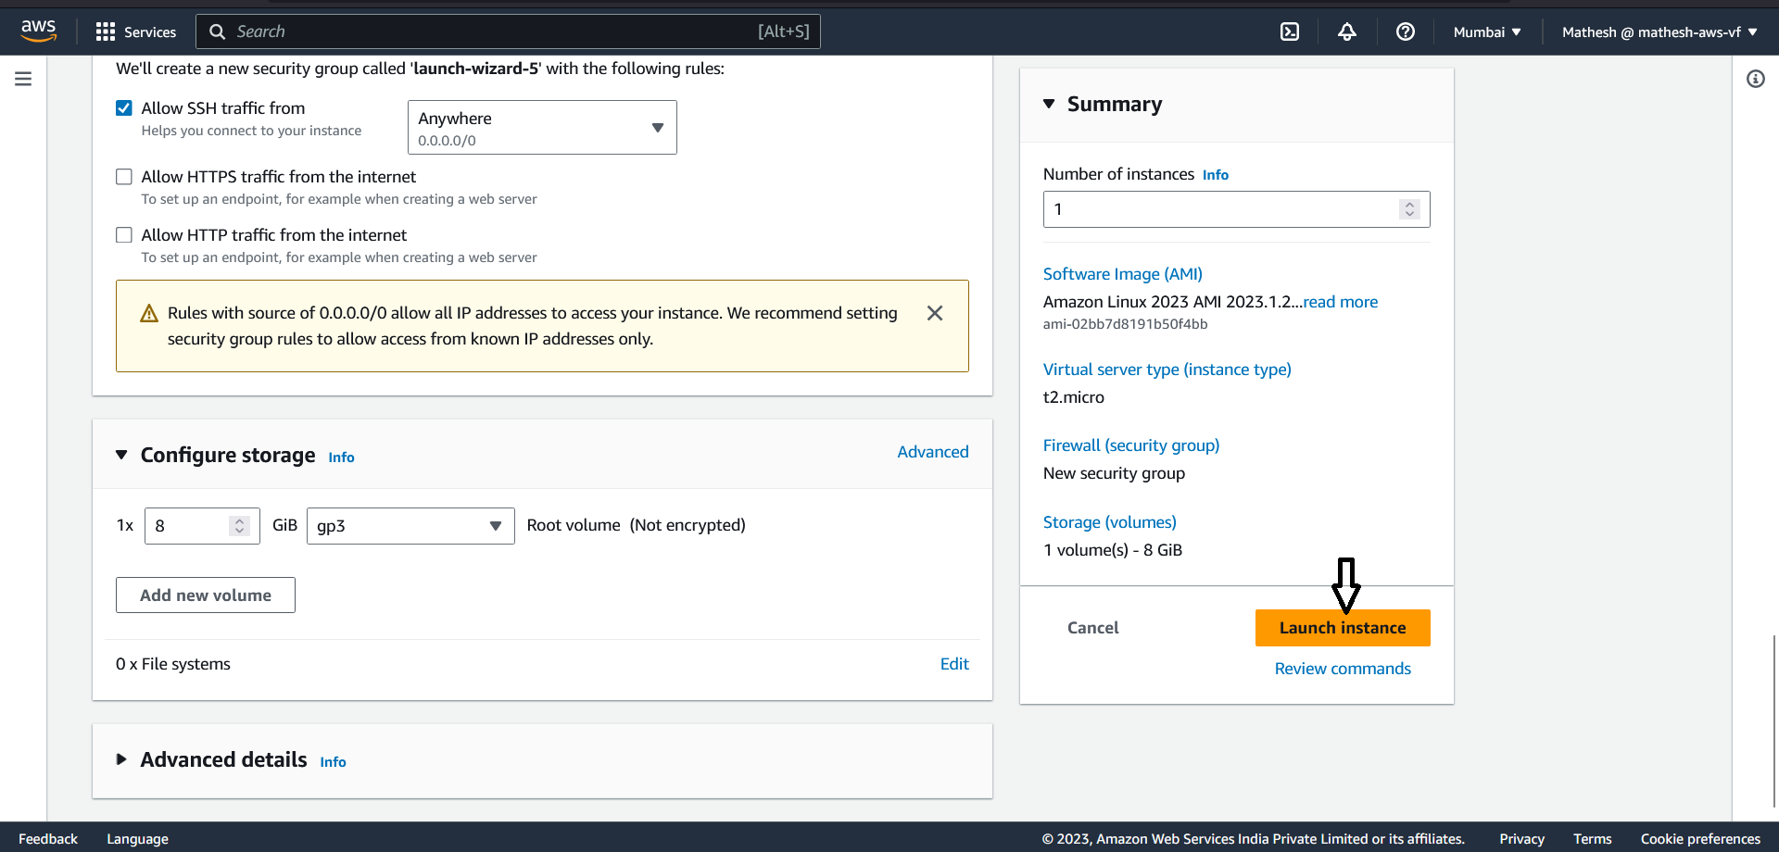
Task: Open the Mathesh account menu
Action: tap(1659, 31)
